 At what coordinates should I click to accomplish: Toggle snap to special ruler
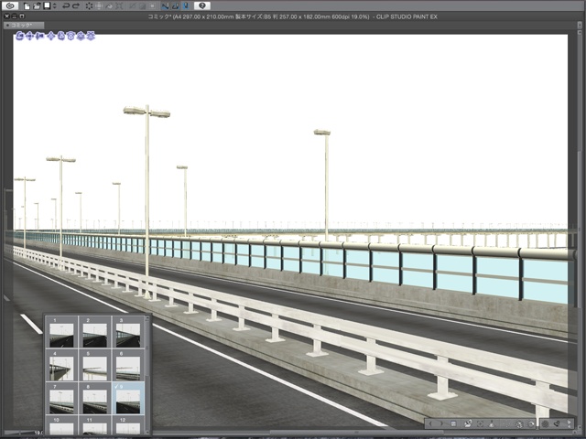[175, 6]
